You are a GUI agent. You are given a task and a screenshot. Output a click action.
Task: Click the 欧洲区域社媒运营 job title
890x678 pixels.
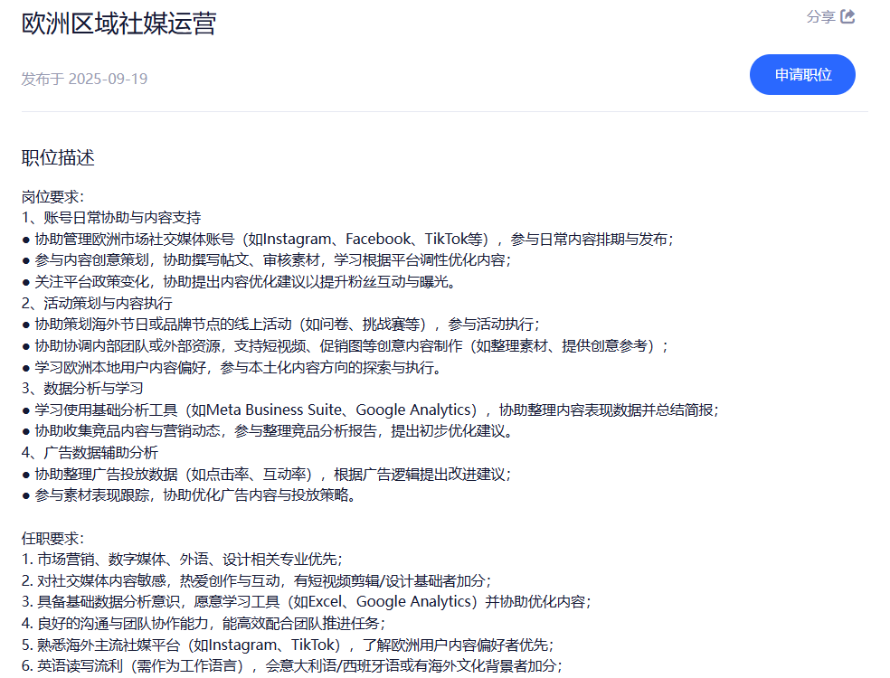click(118, 23)
